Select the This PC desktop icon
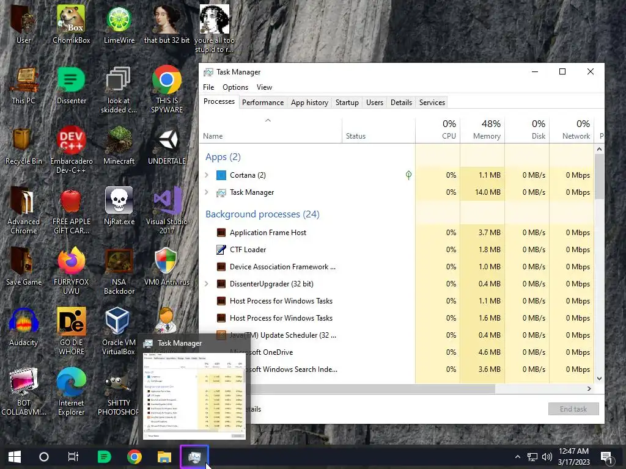Image resolution: width=626 pixels, height=469 pixels. pyautogui.click(x=24, y=84)
